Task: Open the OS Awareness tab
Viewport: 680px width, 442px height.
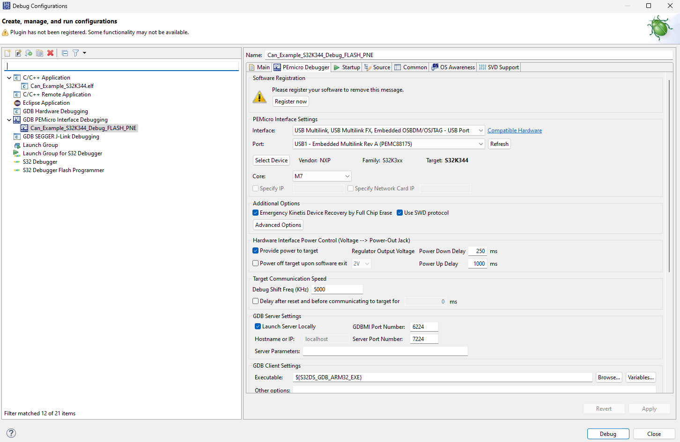Action: click(x=452, y=67)
